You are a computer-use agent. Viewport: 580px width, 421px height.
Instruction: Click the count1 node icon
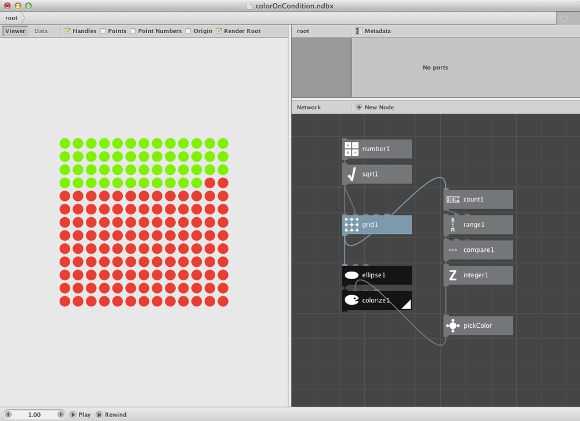point(453,199)
